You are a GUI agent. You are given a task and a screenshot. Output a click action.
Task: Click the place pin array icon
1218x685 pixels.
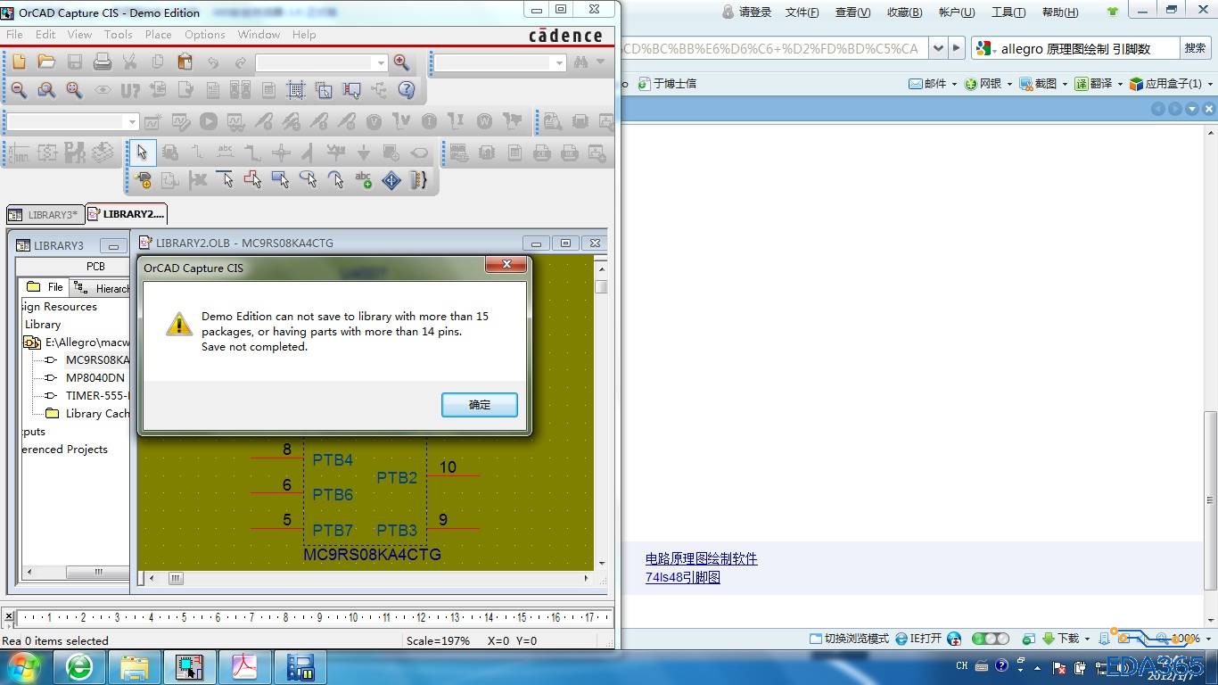click(x=418, y=179)
